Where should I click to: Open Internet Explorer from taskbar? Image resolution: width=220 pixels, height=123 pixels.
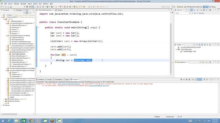pos(10,121)
